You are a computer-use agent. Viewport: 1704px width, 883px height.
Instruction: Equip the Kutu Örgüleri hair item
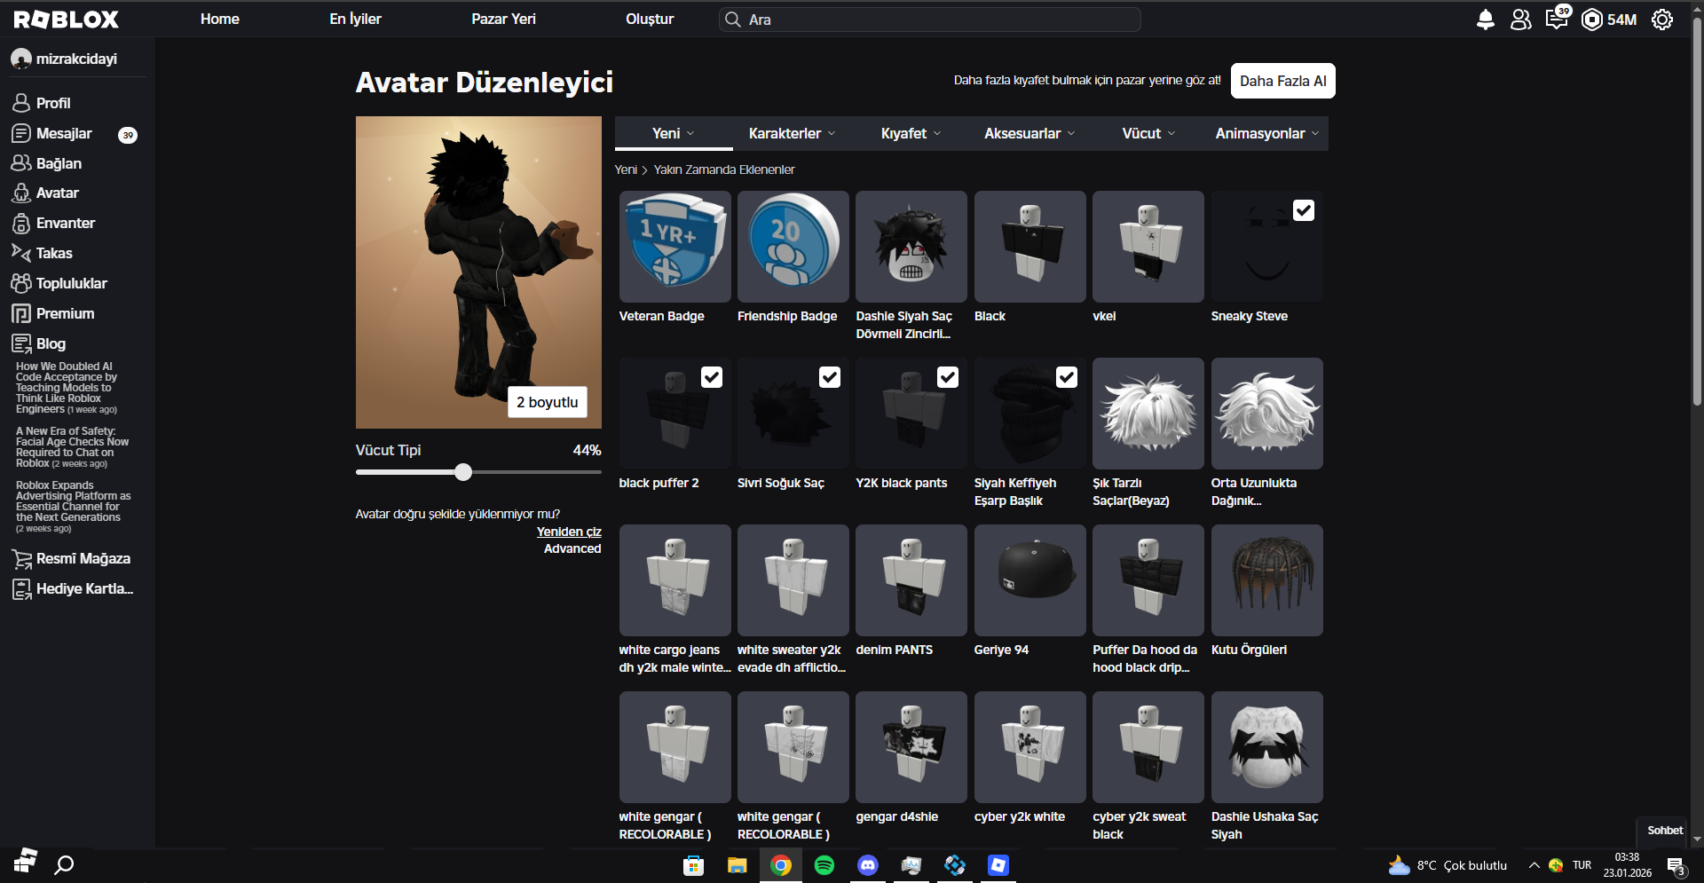pos(1266,580)
